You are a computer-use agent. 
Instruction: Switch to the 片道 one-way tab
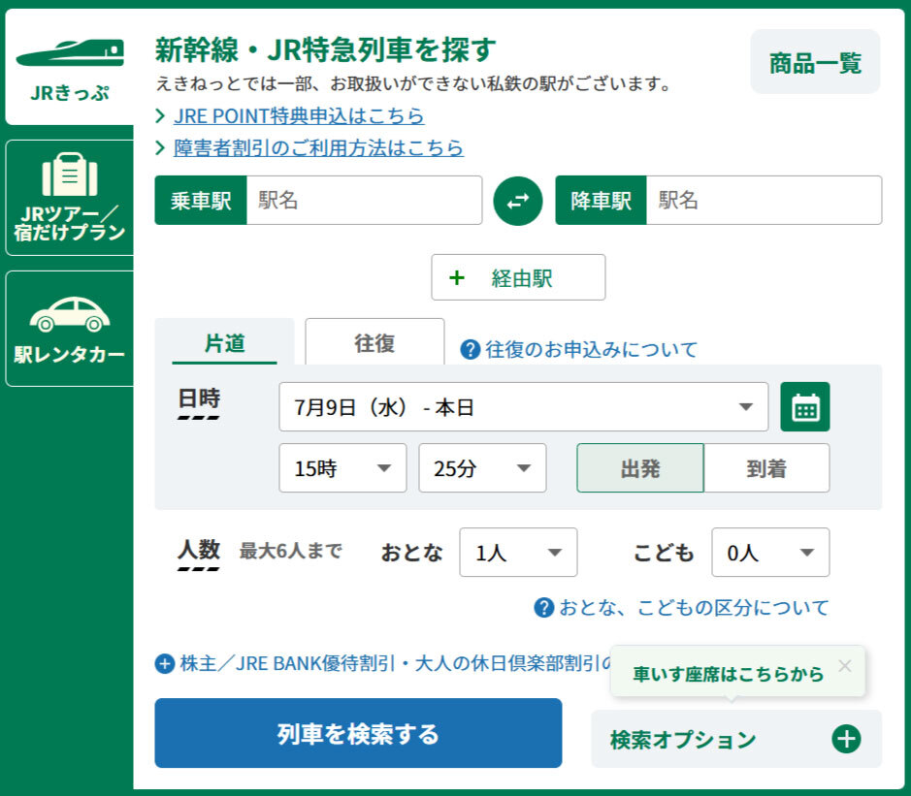(x=224, y=343)
